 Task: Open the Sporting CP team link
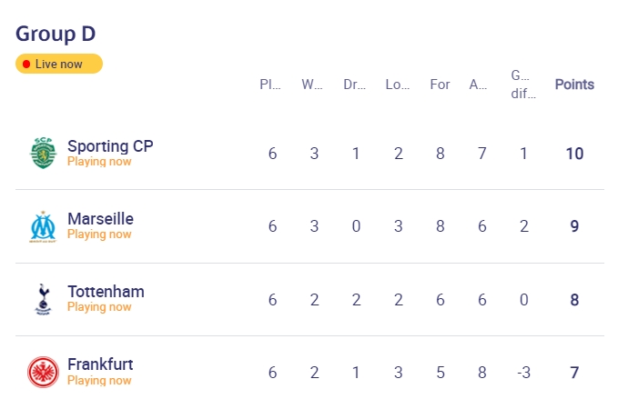click(110, 146)
